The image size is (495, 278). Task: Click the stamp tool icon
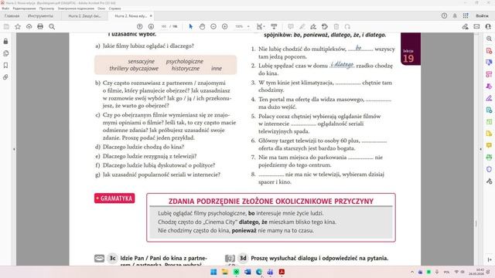click(x=325, y=27)
